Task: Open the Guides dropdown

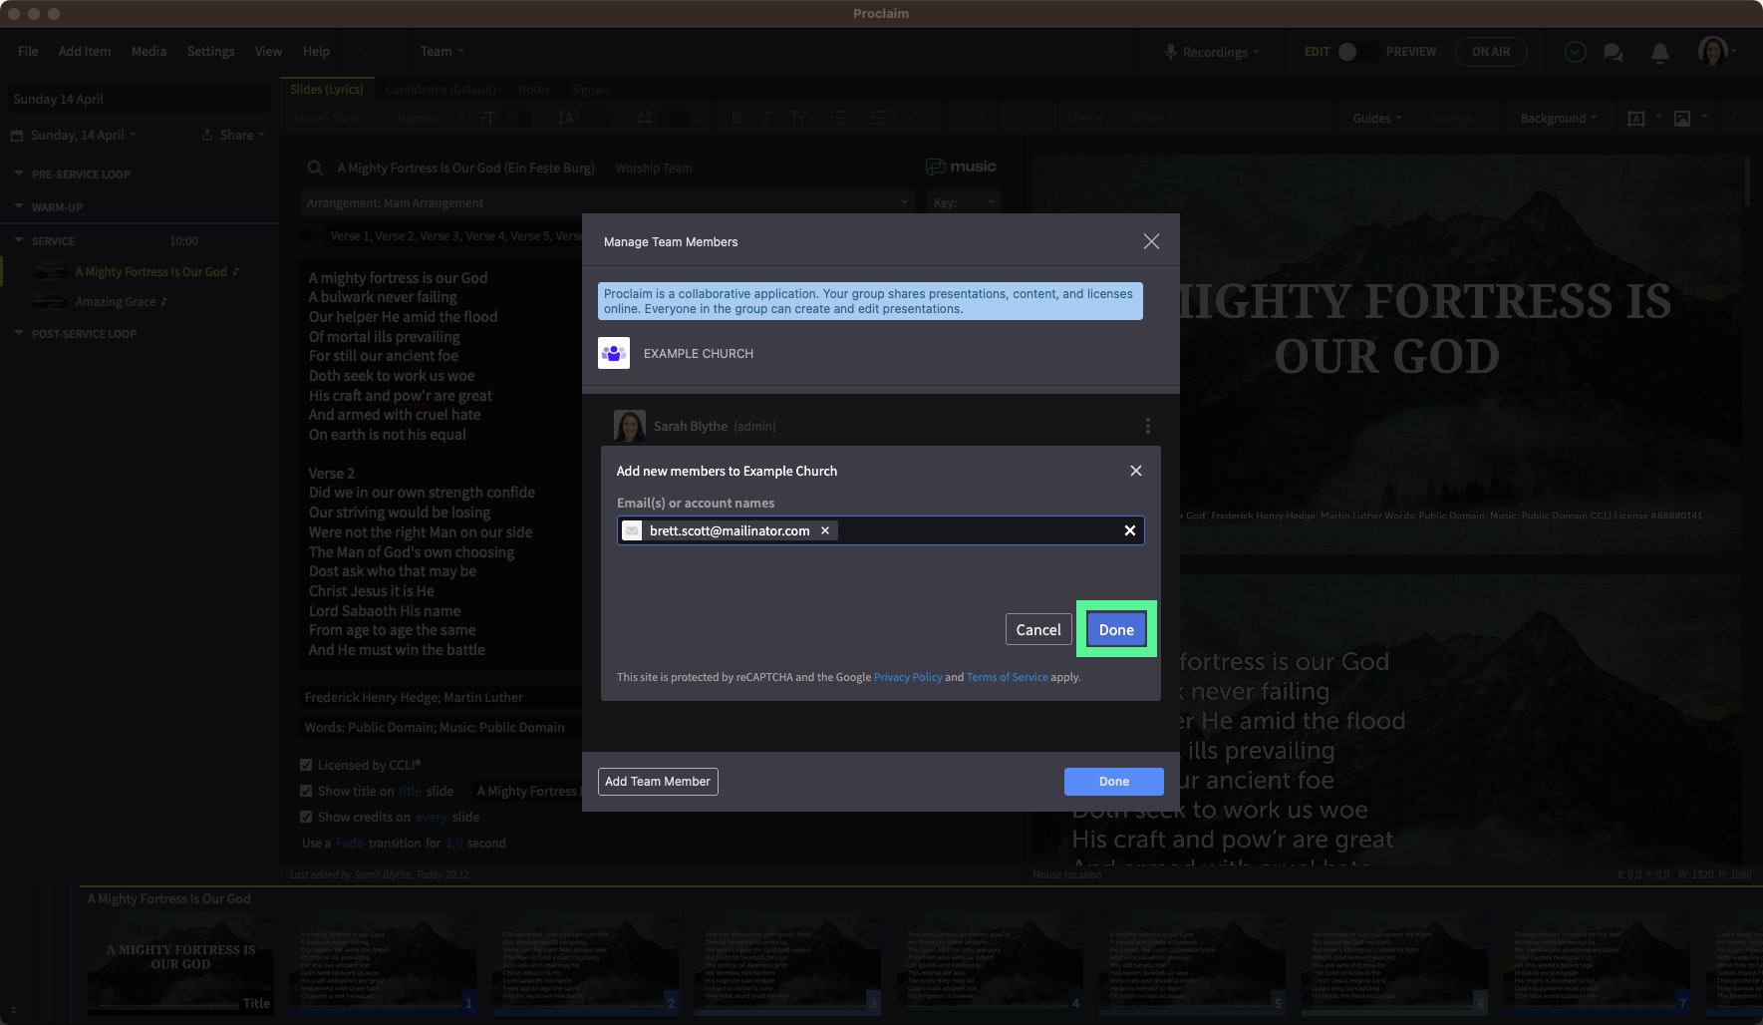Action: click(1377, 118)
